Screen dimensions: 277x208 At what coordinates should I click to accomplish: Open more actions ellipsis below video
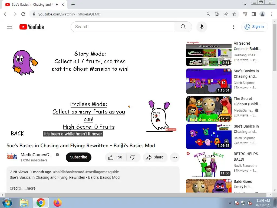(175, 157)
